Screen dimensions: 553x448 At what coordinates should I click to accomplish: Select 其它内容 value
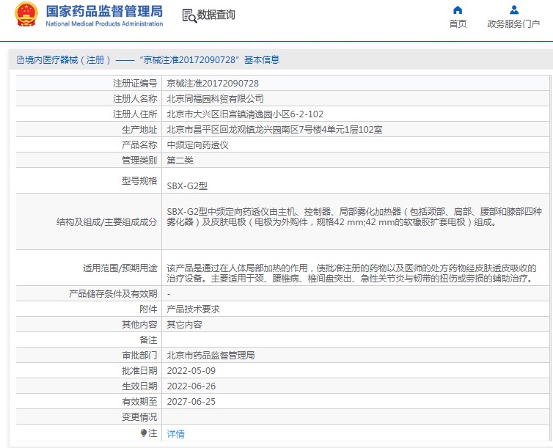(184, 324)
